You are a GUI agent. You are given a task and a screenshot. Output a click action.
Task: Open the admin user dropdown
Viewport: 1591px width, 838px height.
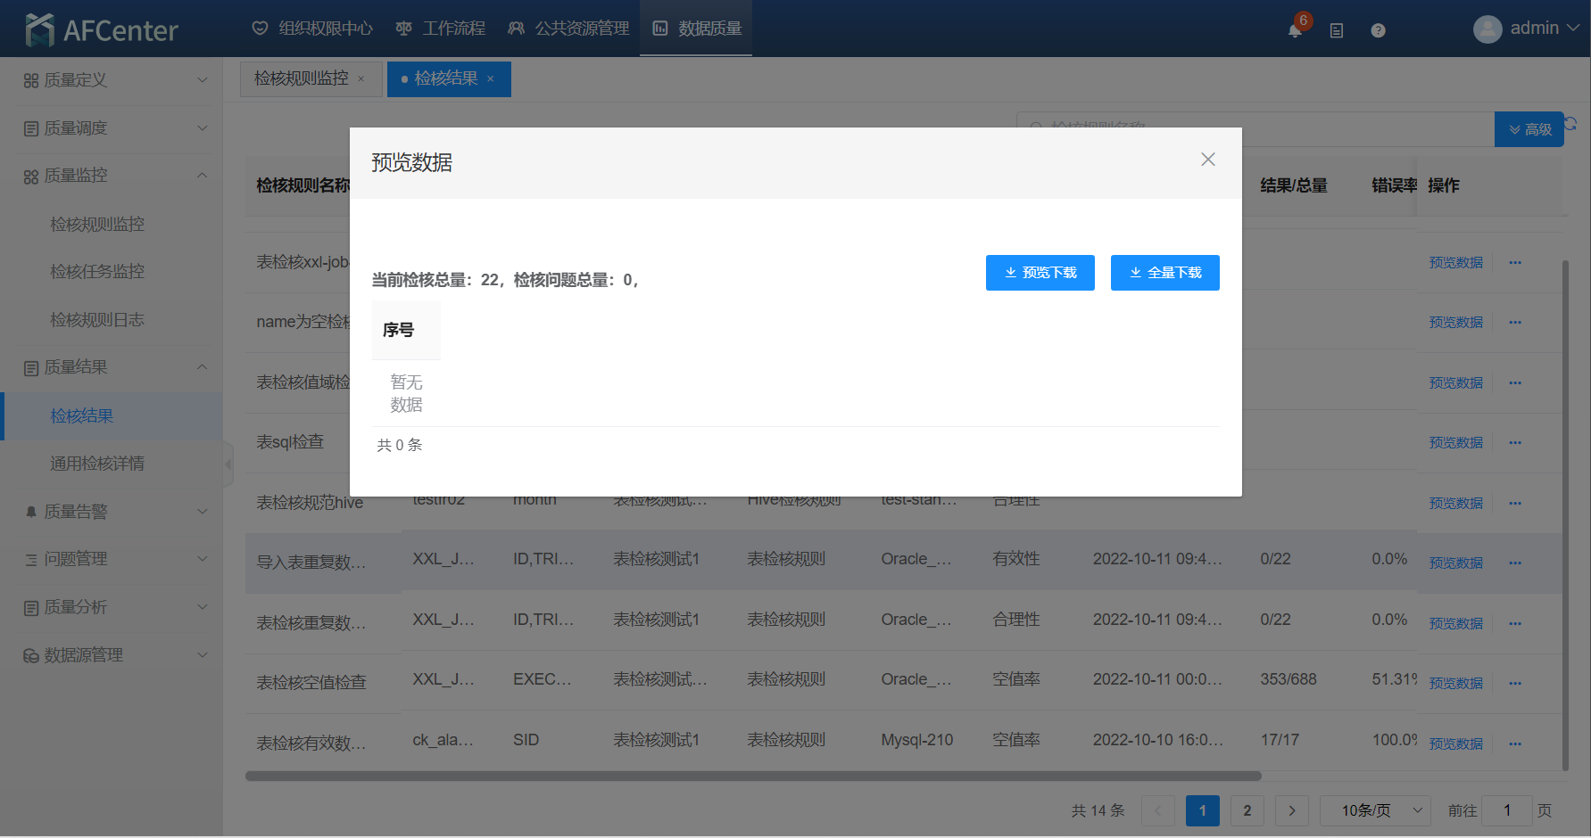click(1526, 29)
